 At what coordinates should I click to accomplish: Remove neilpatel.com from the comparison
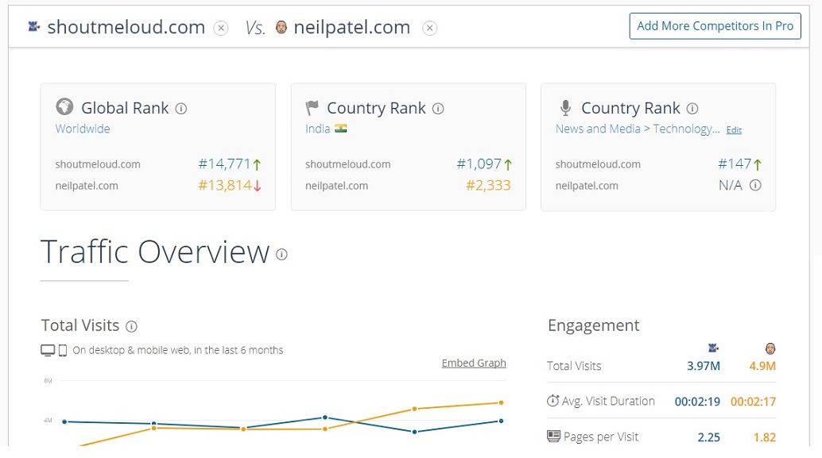pyautogui.click(x=430, y=28)
